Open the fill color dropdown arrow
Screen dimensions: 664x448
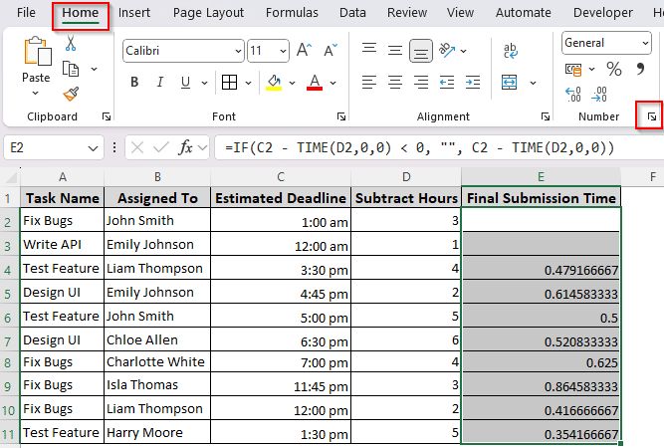(x=292, y=83)
